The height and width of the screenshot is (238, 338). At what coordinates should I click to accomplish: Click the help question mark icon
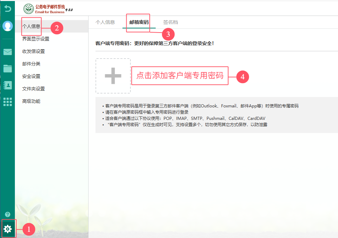7,214
